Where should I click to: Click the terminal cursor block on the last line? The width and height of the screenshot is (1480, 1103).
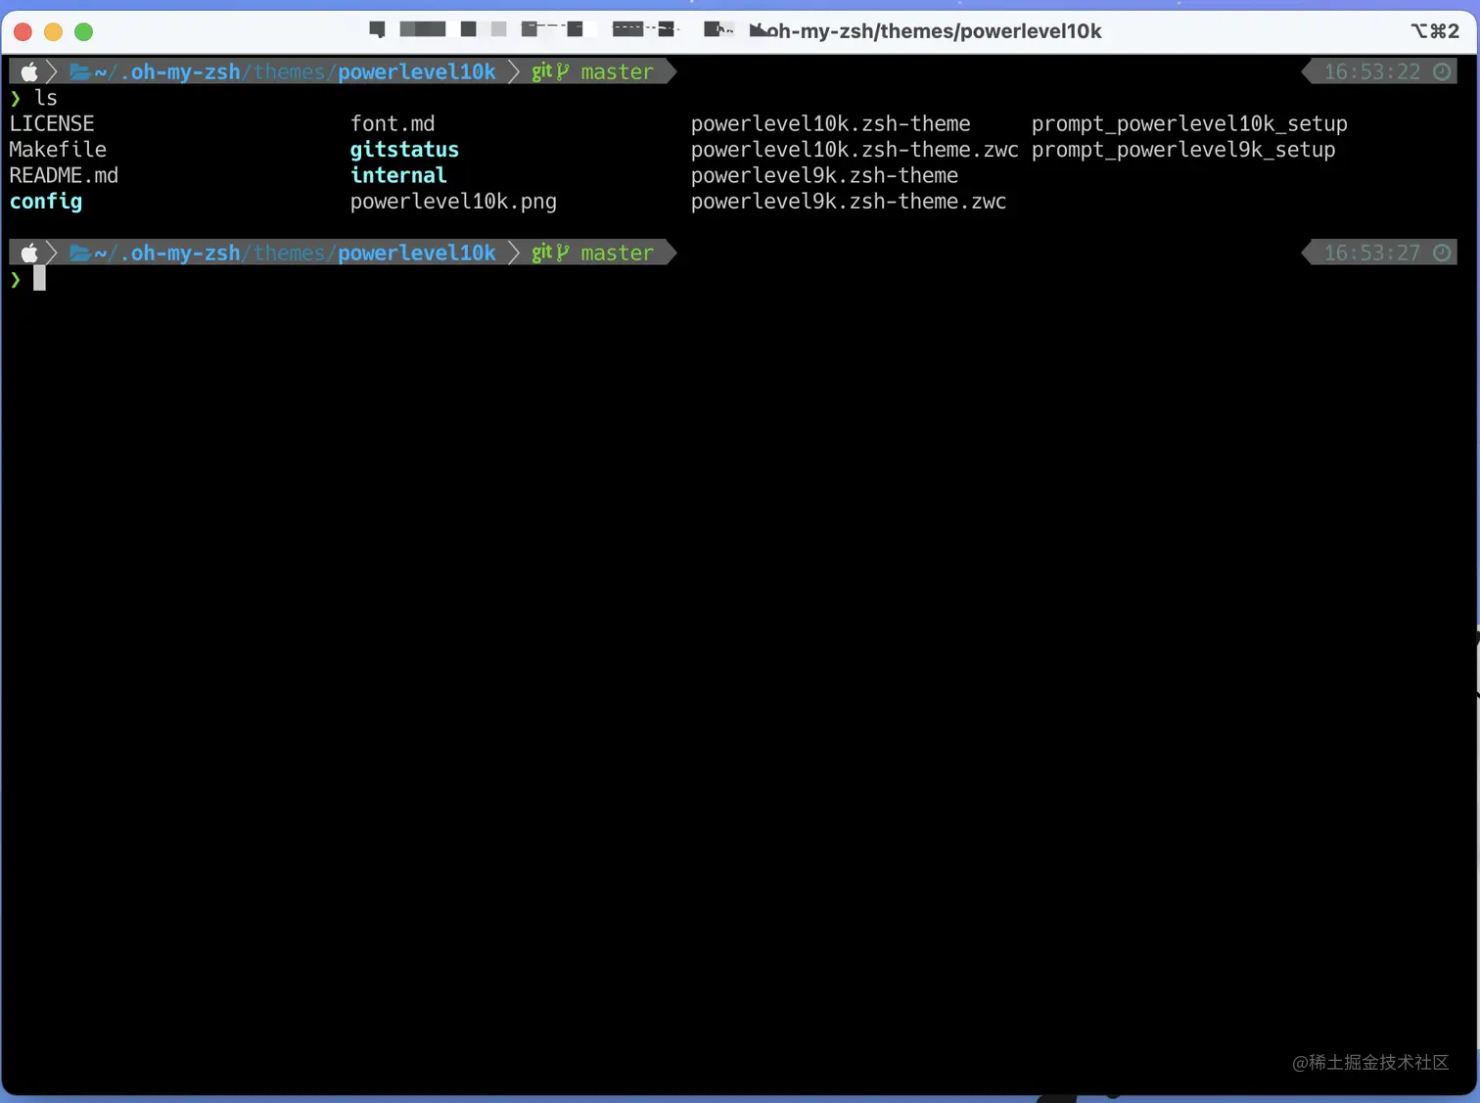click(x=39, y=279)
